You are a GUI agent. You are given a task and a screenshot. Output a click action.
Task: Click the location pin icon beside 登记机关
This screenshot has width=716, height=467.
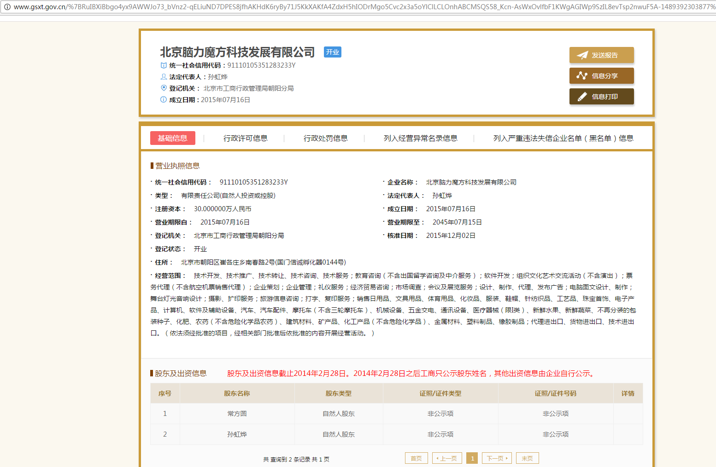(x=163, y=88)
